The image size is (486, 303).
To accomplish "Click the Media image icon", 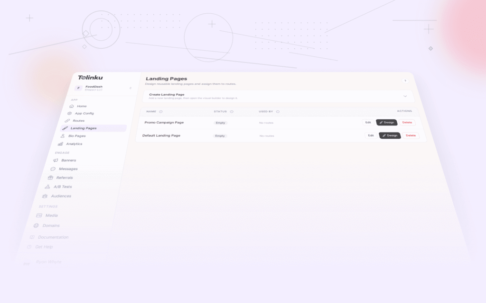I will [39, 215].
